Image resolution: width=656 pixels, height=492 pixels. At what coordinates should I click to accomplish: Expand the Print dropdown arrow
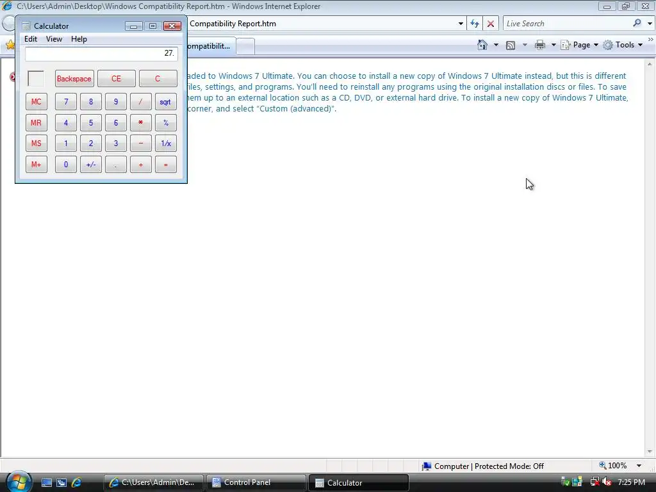tap(553, 45)
